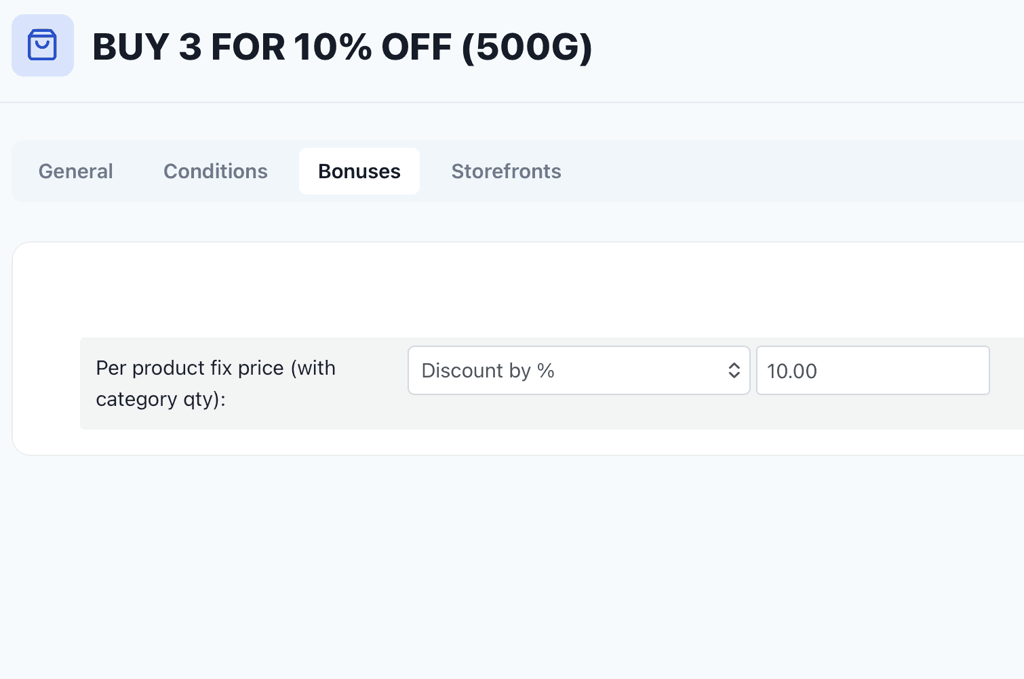The width and height of the screenshot is (1024, 679).
Task: Click the word "Bonuses" on the active tab
Action: click(x=359, y=171)
